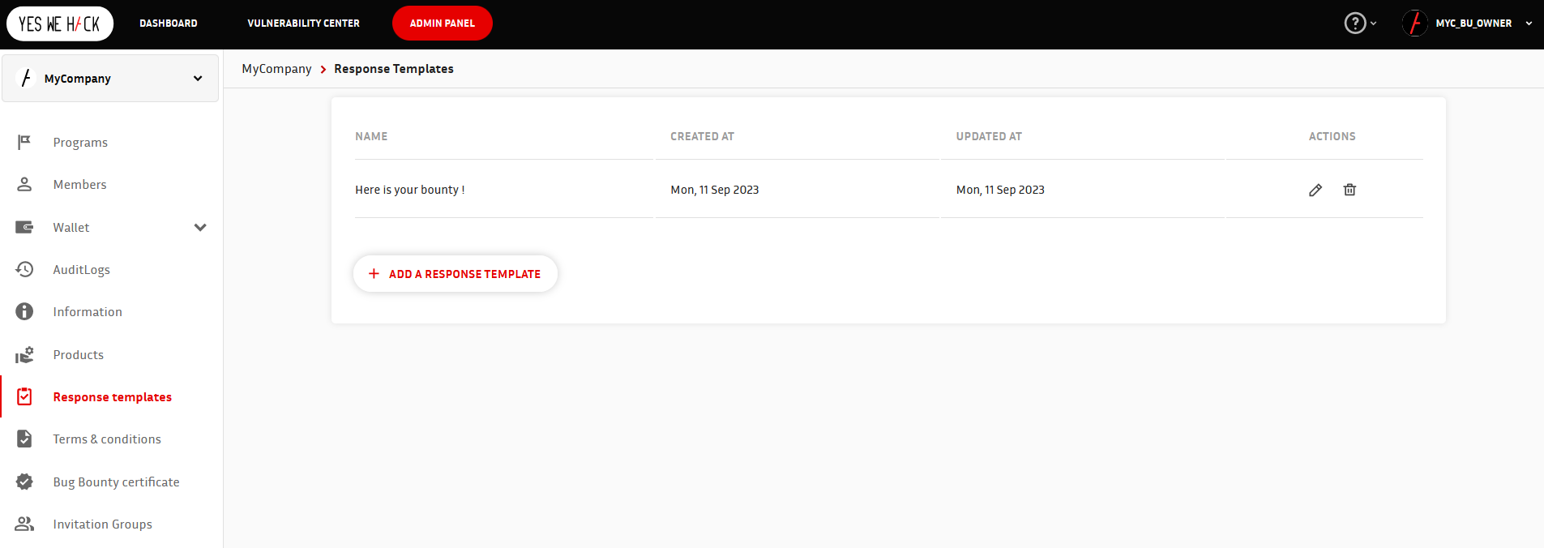The image size is (1544, 548).
Task: Open Invitation Groups in the sidebar
Action: pos(102,524)
